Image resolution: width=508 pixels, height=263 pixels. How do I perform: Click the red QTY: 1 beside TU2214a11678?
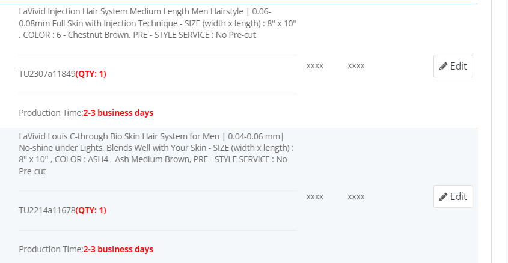coord(91,210)
